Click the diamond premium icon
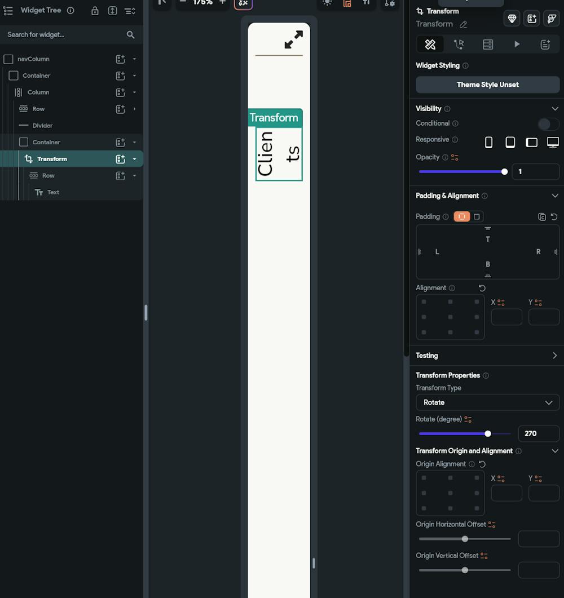The height and width of the screenshot is (598, 564). pyautogui.click(x=512, y=19)
